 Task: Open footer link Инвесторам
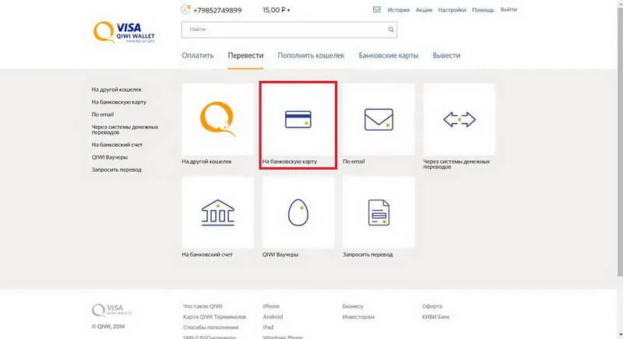coord(358,316)
